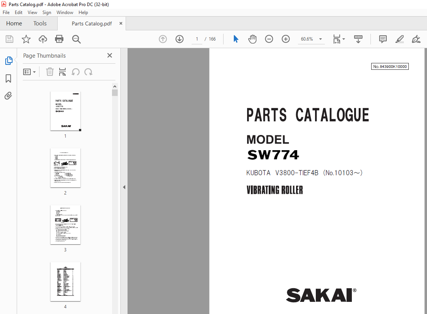Viewport: 427px width, 314px height.
Task: Close the Parts Catalog.pdf tab
Action: (121, 24)
